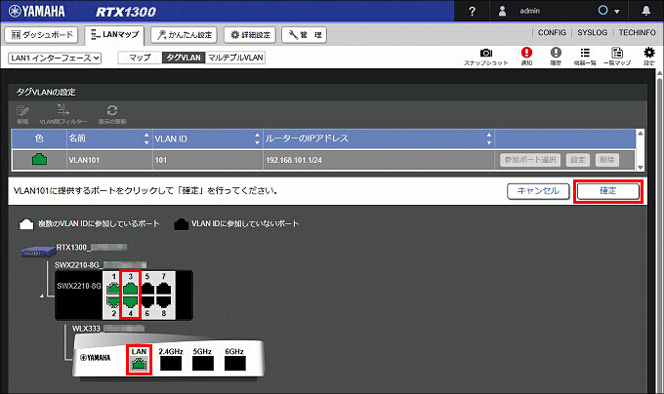Click the キャンセル button
The width and height of the screenshot is (664, 394).
tap(538, 191)
